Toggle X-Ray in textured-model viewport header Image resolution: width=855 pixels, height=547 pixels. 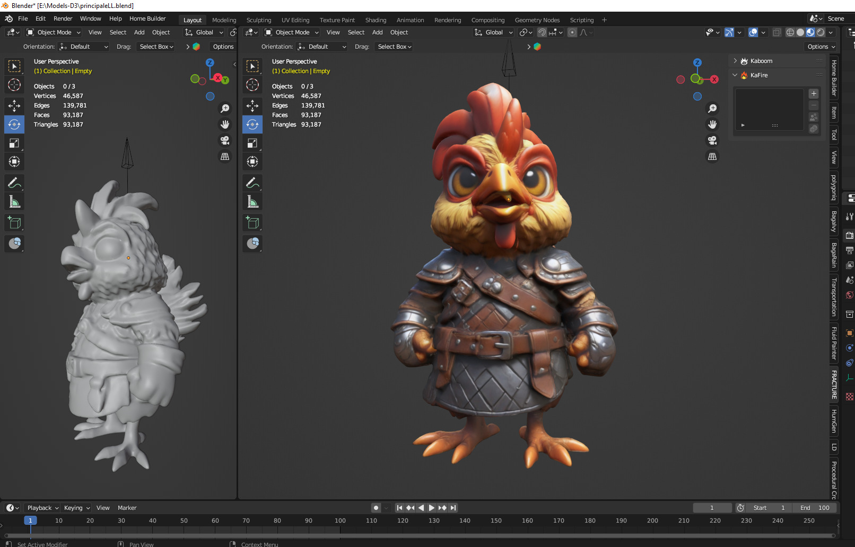click(777, 32)
